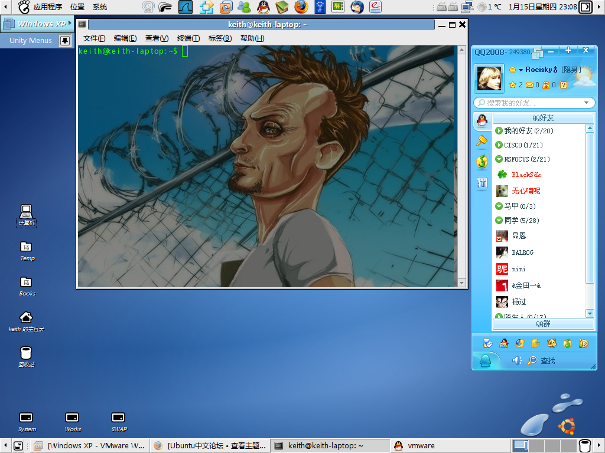
Task: Open the 系统 system menu
Action: 100,7
